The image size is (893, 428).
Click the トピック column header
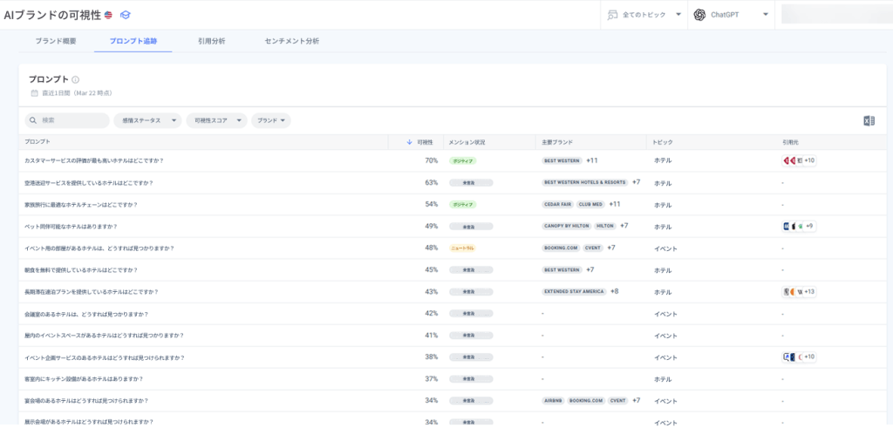pyautogui.click(x=663, y=142)
